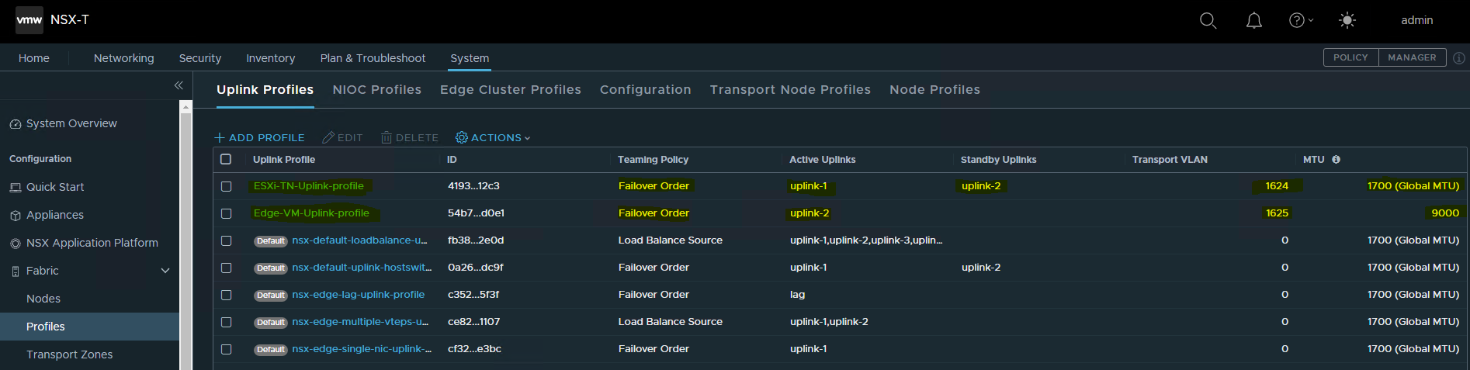
Task: Open the help question mark menu
Action: (x=1301, y=21)
